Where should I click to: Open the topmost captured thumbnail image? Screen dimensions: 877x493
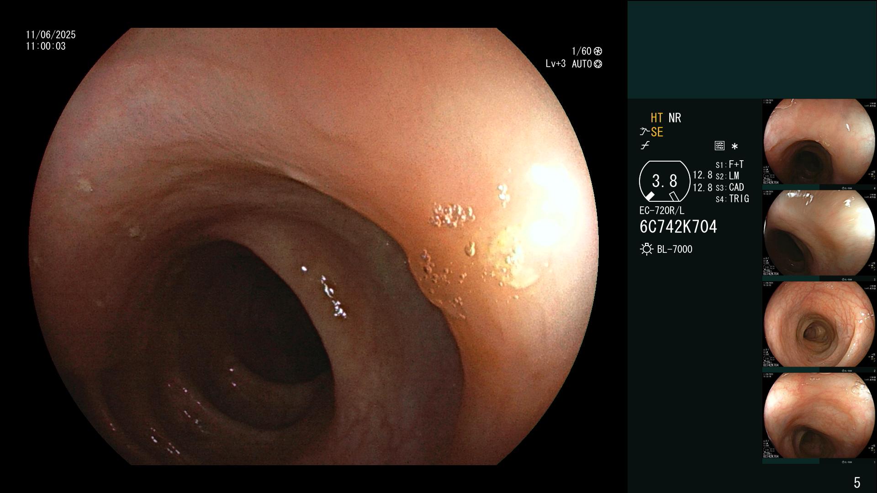coord(819,142)
